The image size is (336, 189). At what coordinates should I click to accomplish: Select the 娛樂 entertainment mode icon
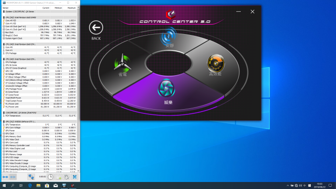click(x=166, y=88)
